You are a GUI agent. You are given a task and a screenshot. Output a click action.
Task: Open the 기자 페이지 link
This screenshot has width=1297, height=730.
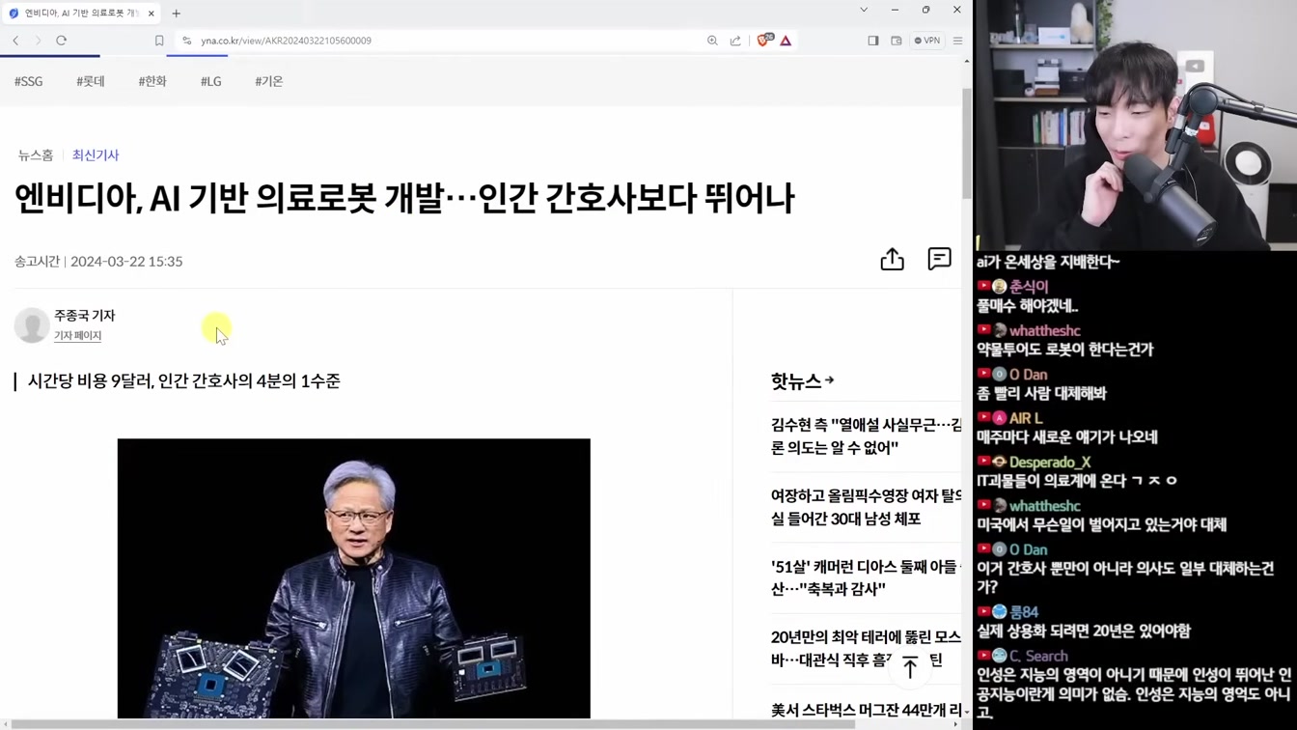tap(77, 335)
